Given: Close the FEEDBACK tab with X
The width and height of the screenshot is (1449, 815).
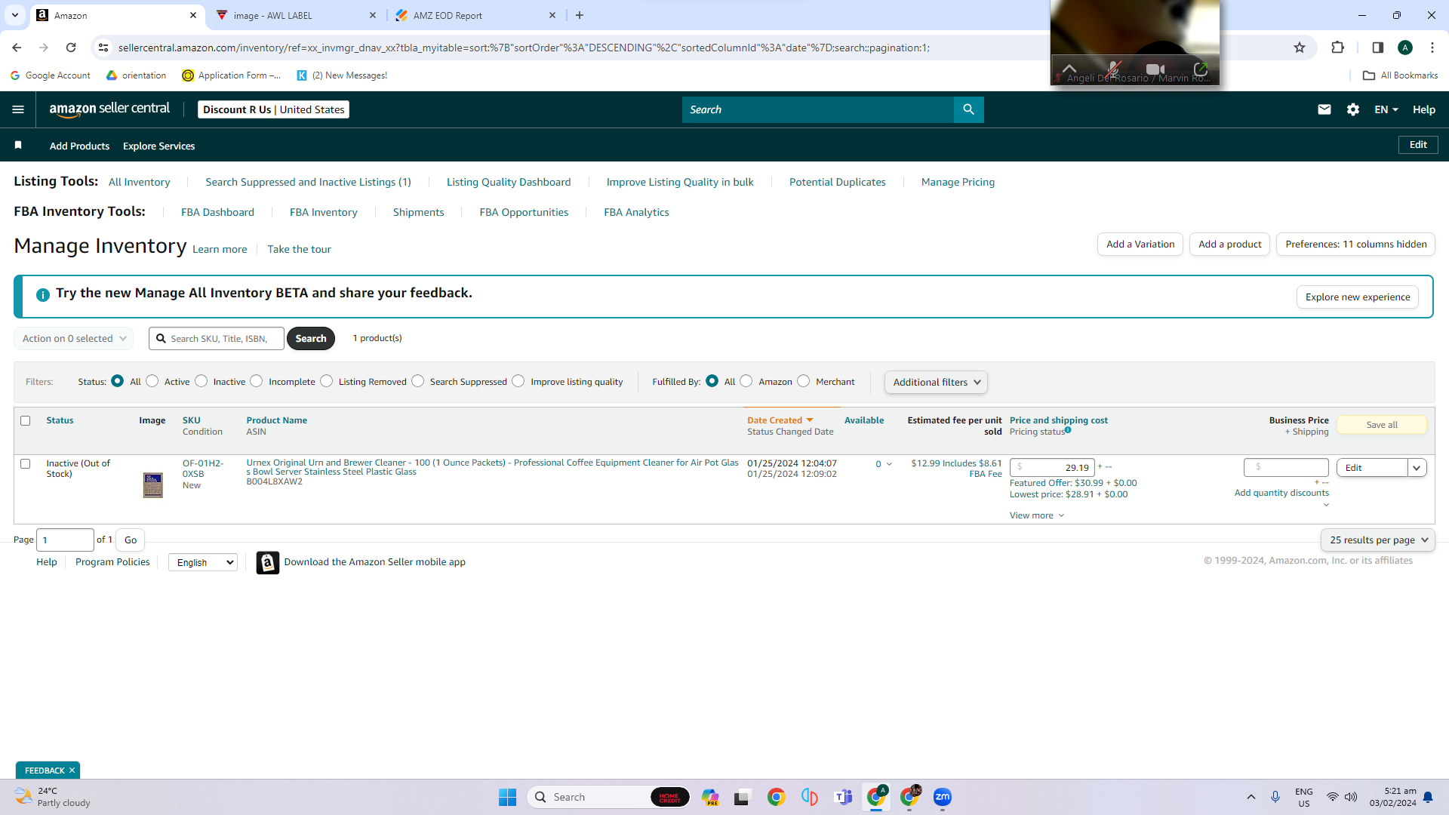Looking at the screenshot, I should (72, 770).
